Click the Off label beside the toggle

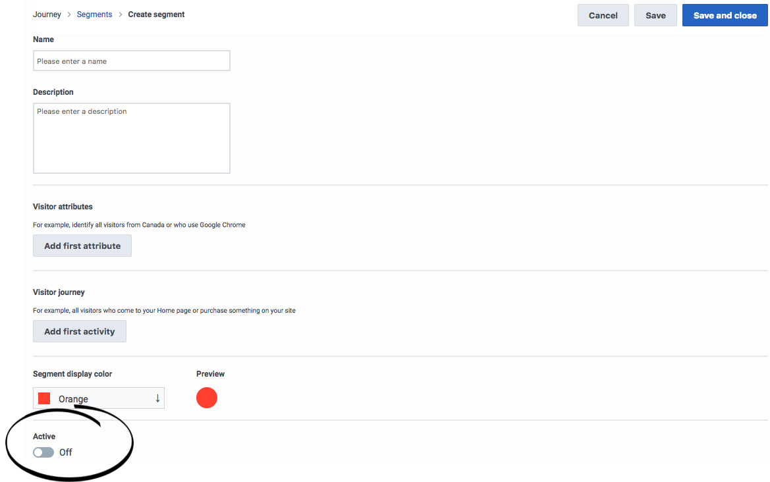coord(66,452)
